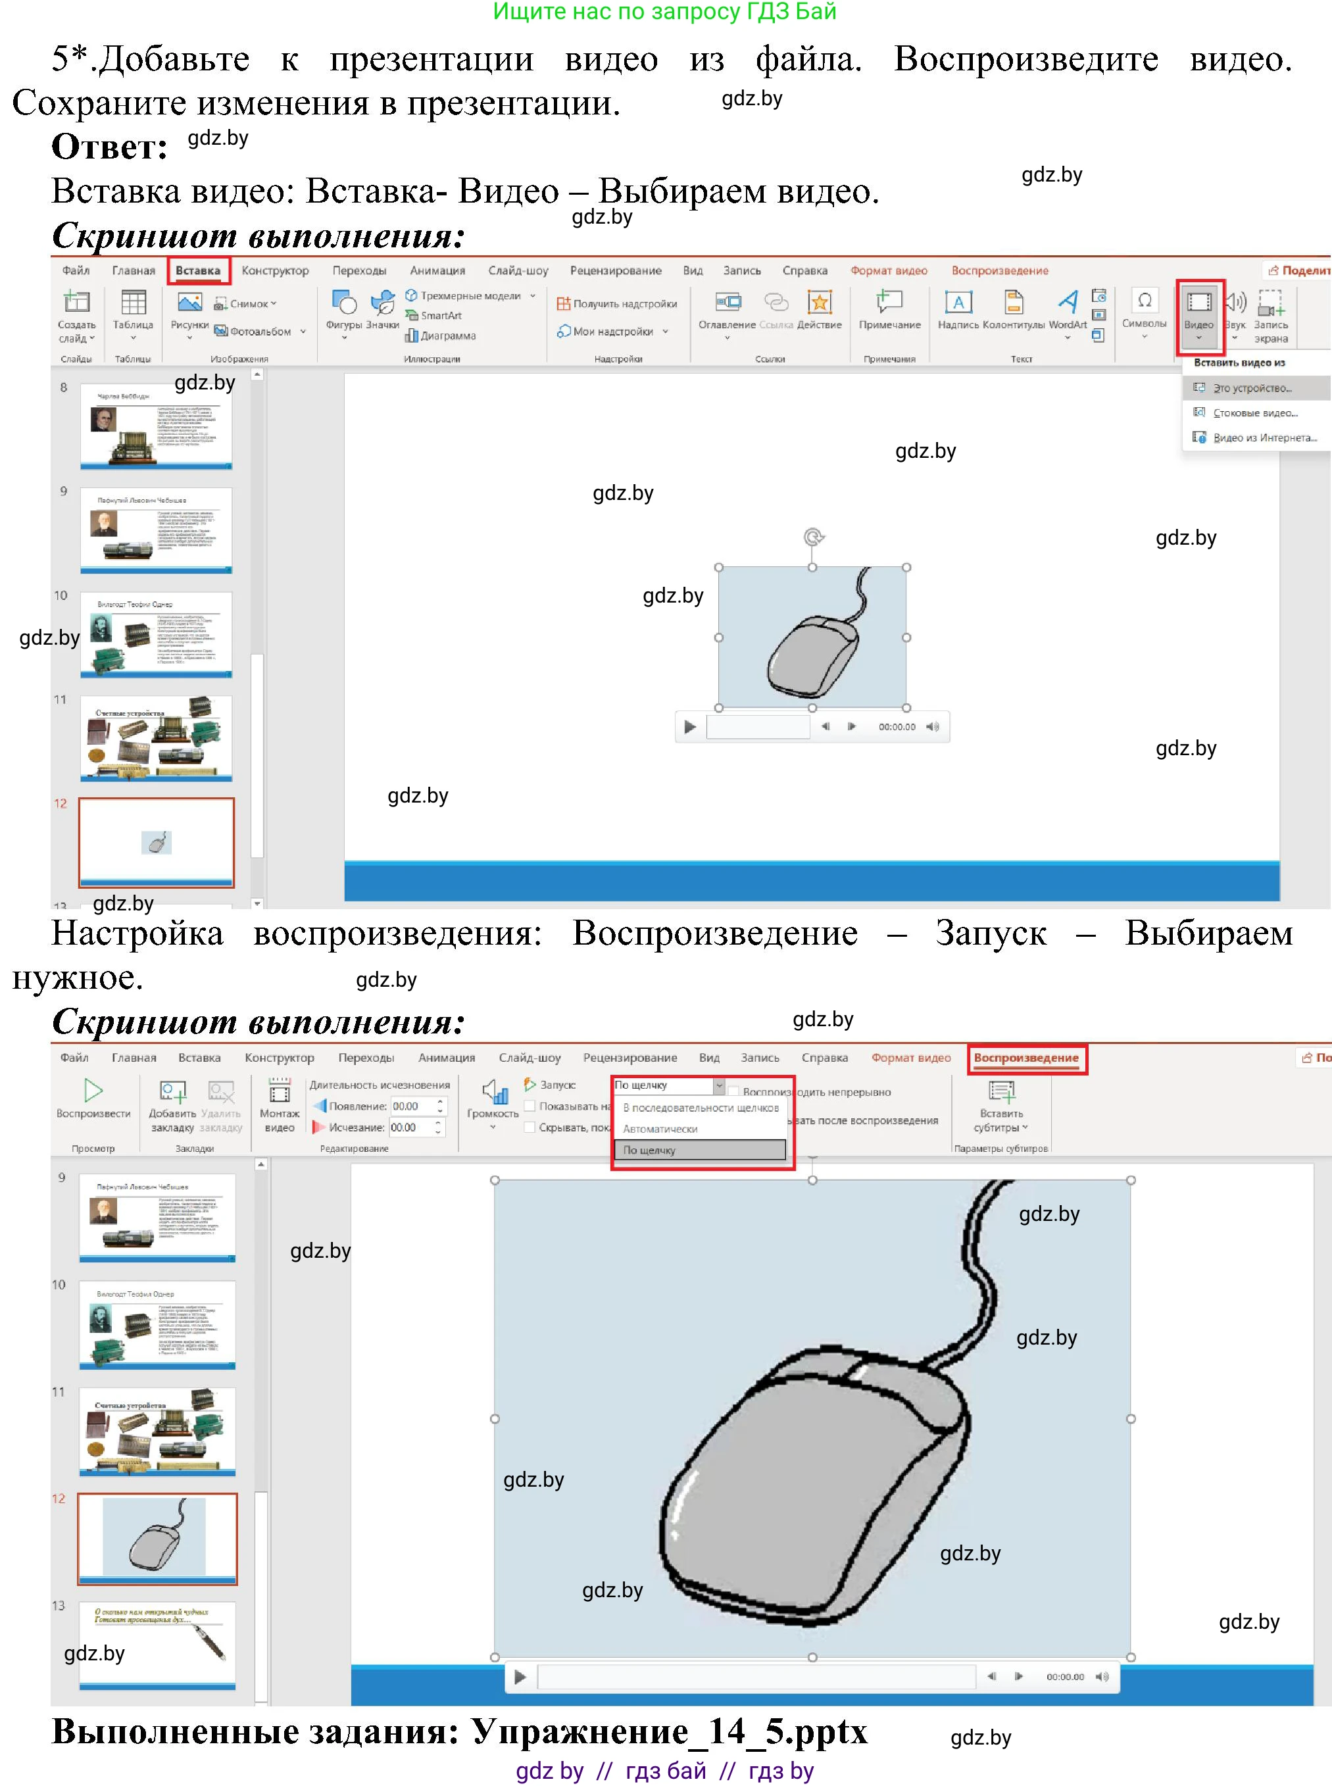
Task: Select slide 11 thumbnail in upper panel
Action: point(157,738)
